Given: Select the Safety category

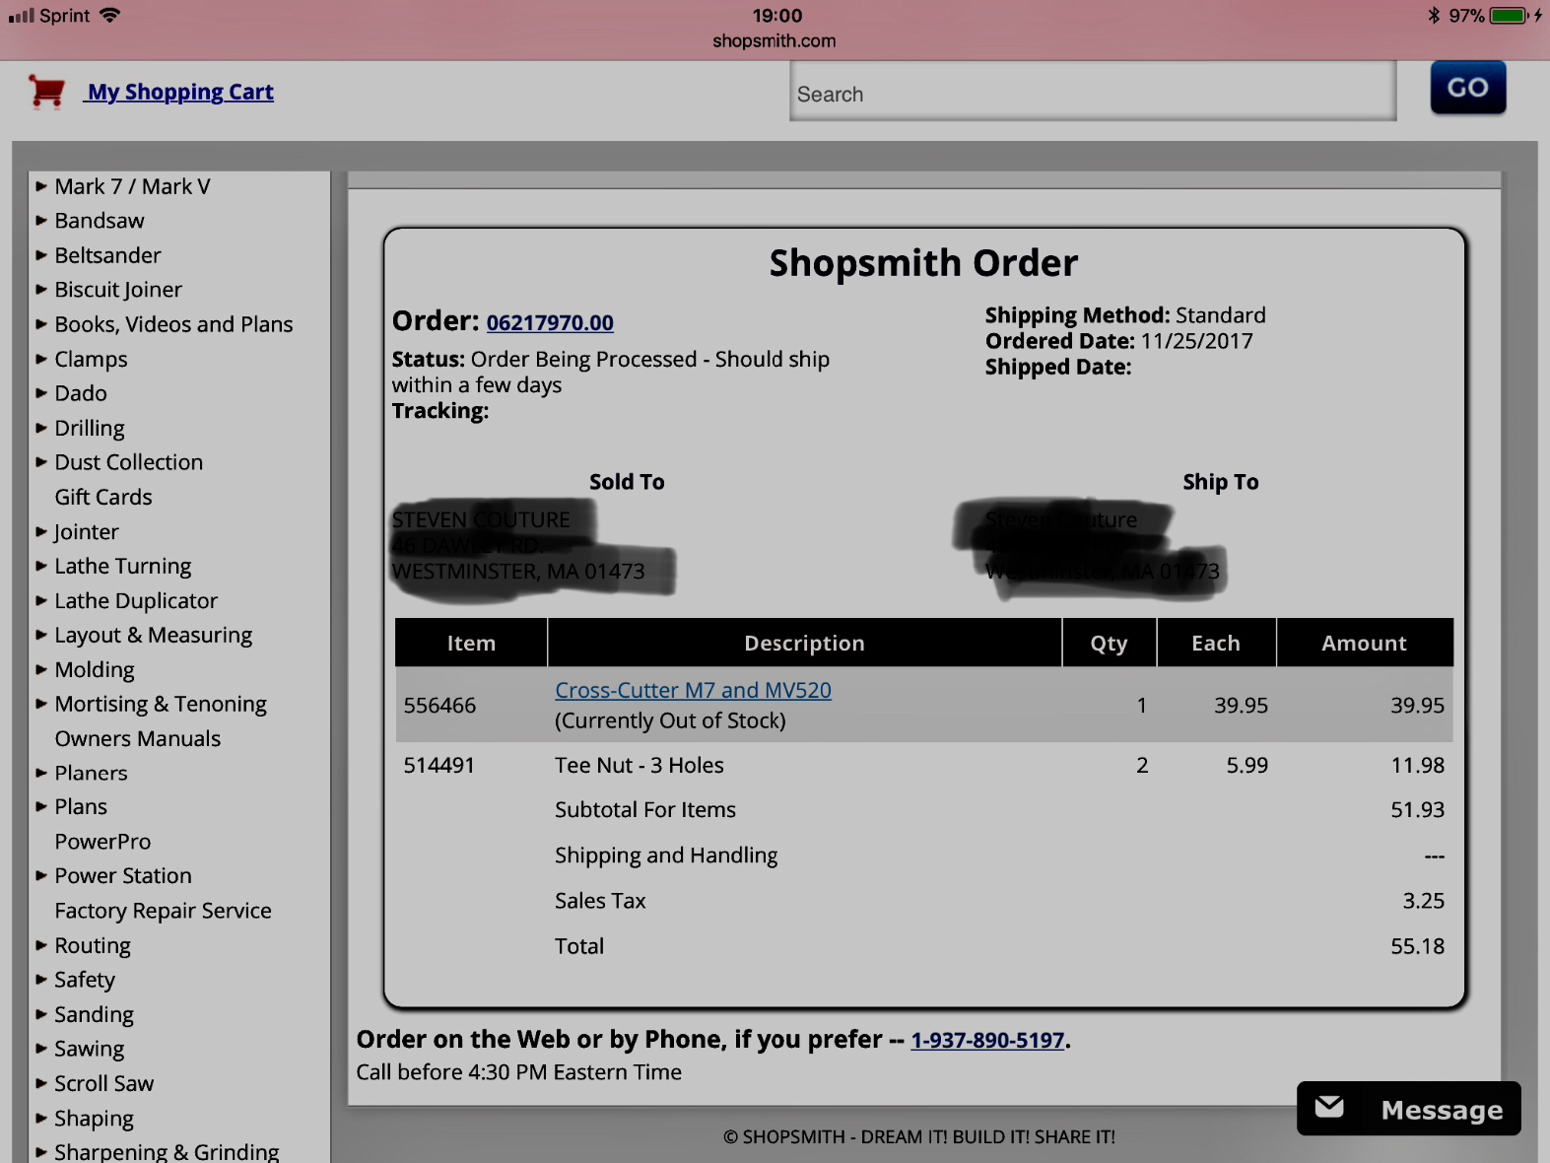Looking at the screenshot, I should (85, 980).
